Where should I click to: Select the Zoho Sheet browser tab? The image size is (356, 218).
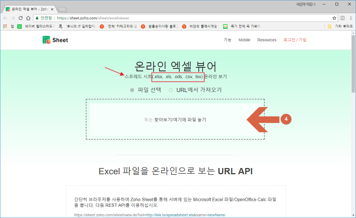tap(29, 9)
